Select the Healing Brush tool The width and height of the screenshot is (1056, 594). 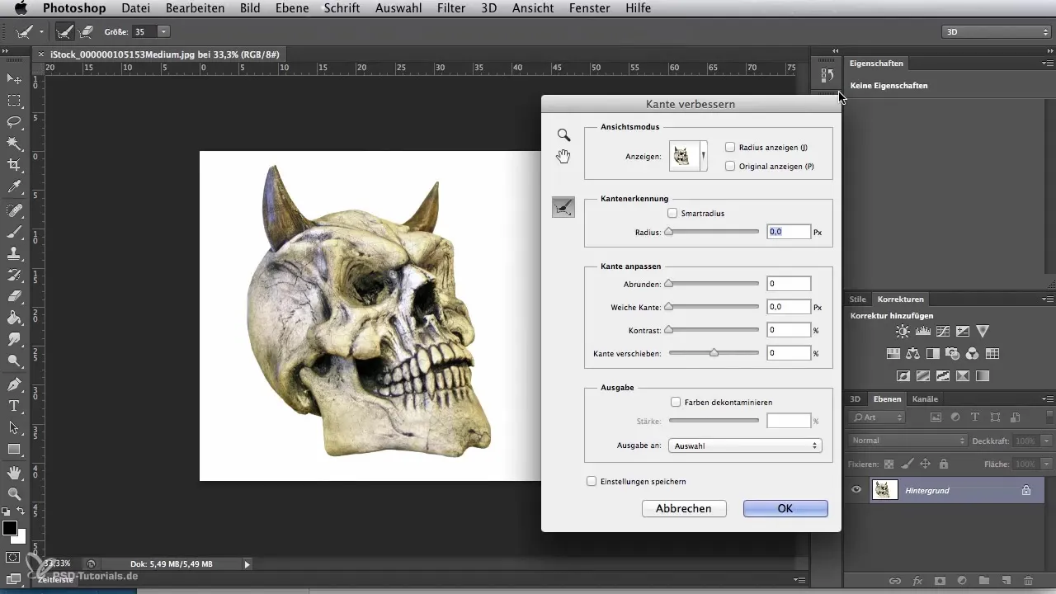14,210
